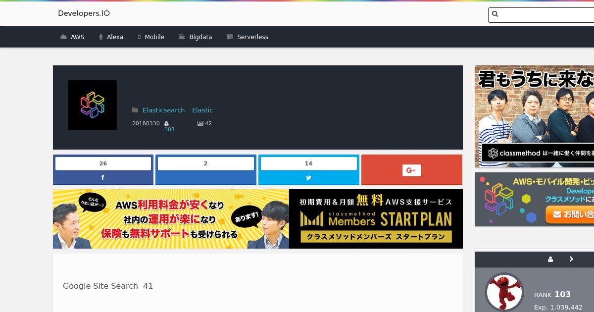Click the Facebook share count 26
The width and height of the screenshot is (594, 312).
pos(103,163)
